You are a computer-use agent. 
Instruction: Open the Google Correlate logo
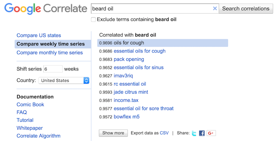[46, 9]
